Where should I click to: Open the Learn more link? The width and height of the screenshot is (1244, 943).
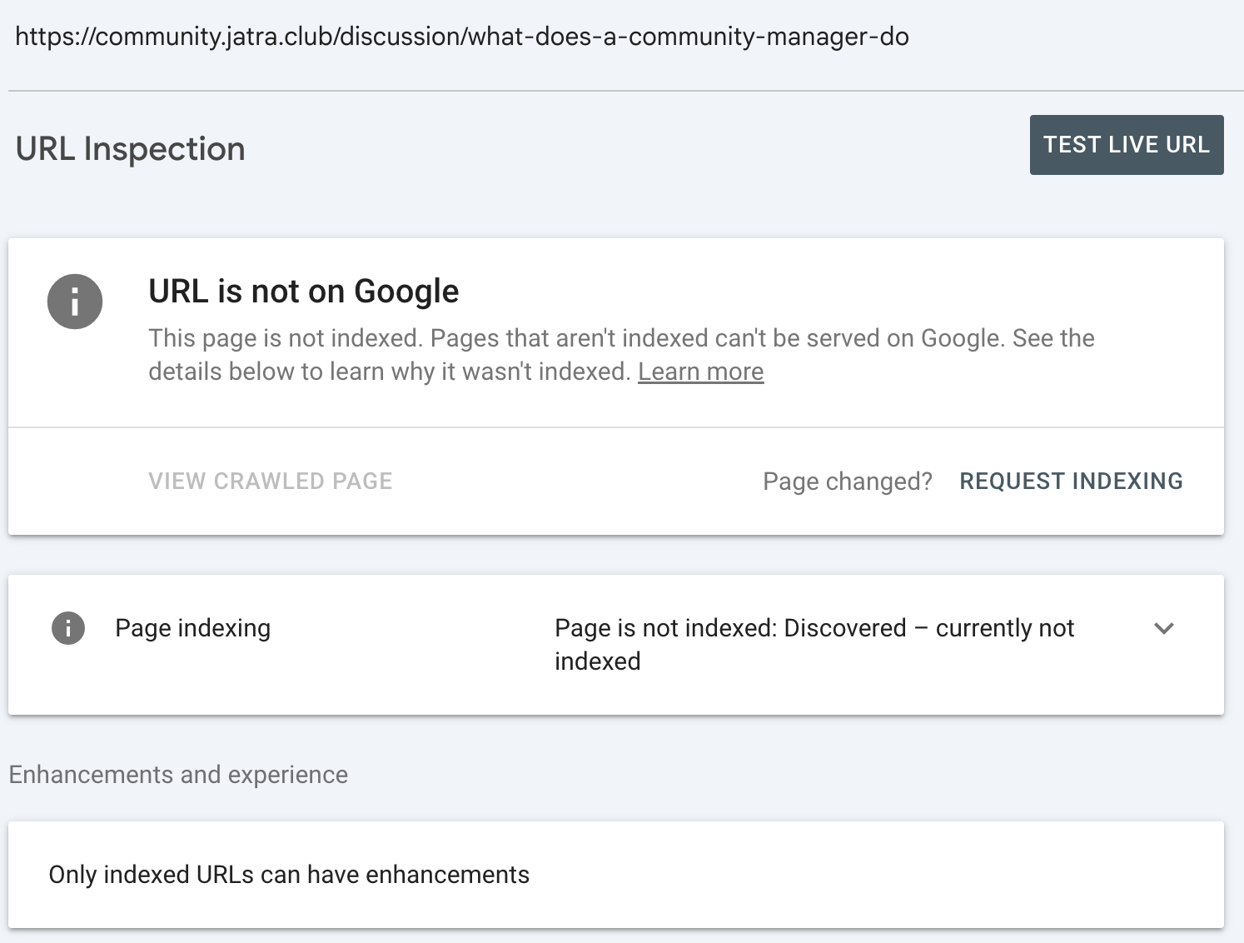click(x=700, y=372)
